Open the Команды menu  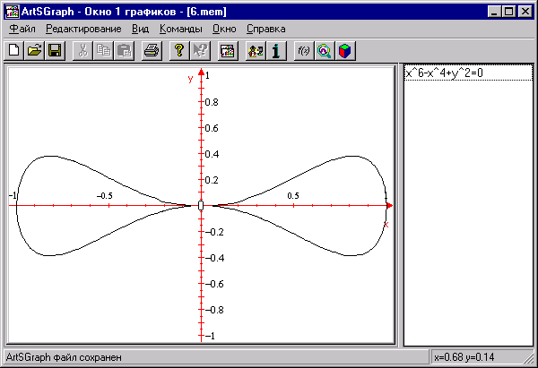pyautogui.click(x=187, y=29)
